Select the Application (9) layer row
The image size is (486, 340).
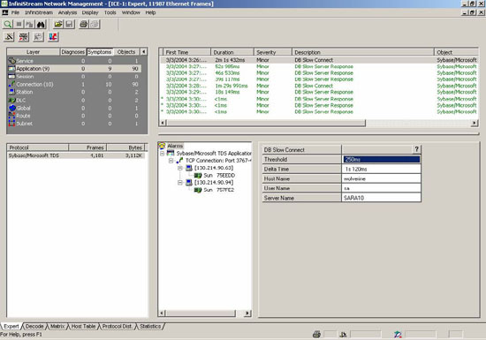tap(74, 68)
